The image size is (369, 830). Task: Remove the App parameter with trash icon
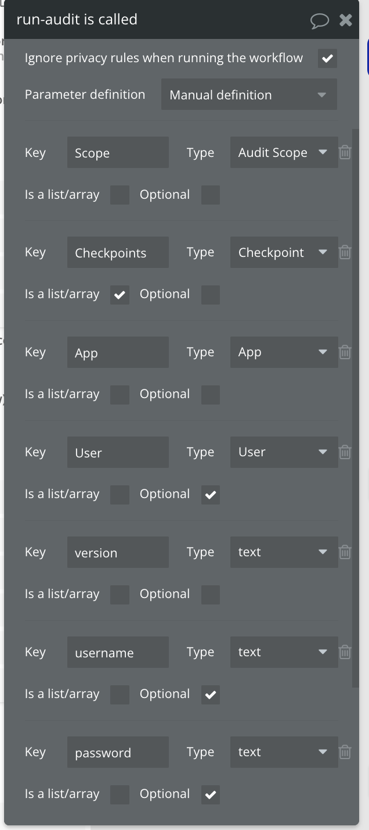[345, 352]
